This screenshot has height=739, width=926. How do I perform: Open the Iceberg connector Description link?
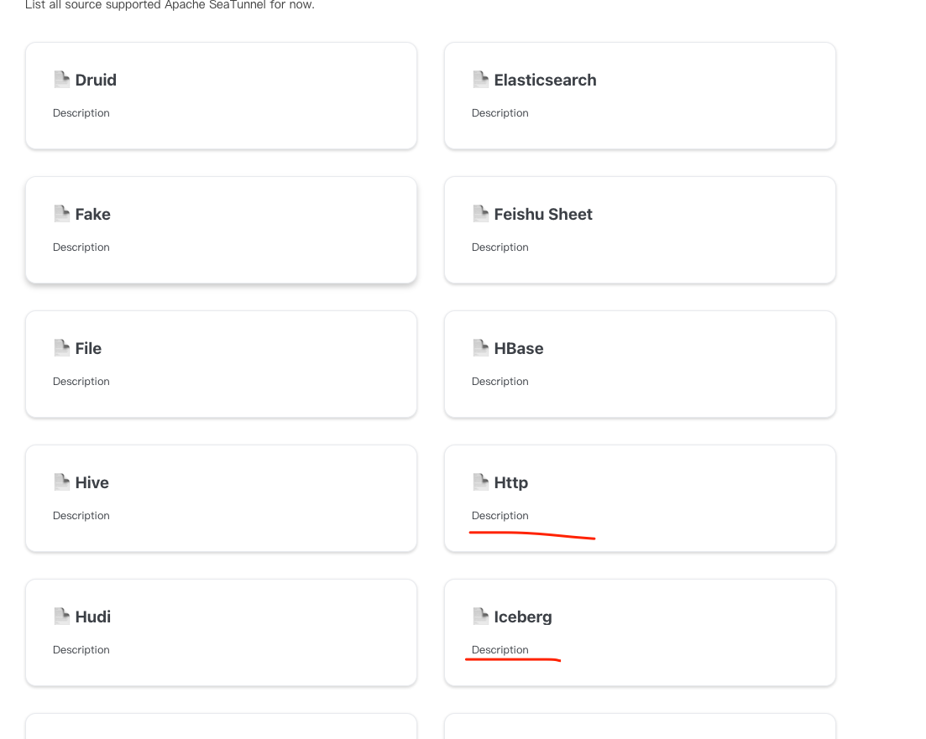pyautogui.click(x=500, y=649)
